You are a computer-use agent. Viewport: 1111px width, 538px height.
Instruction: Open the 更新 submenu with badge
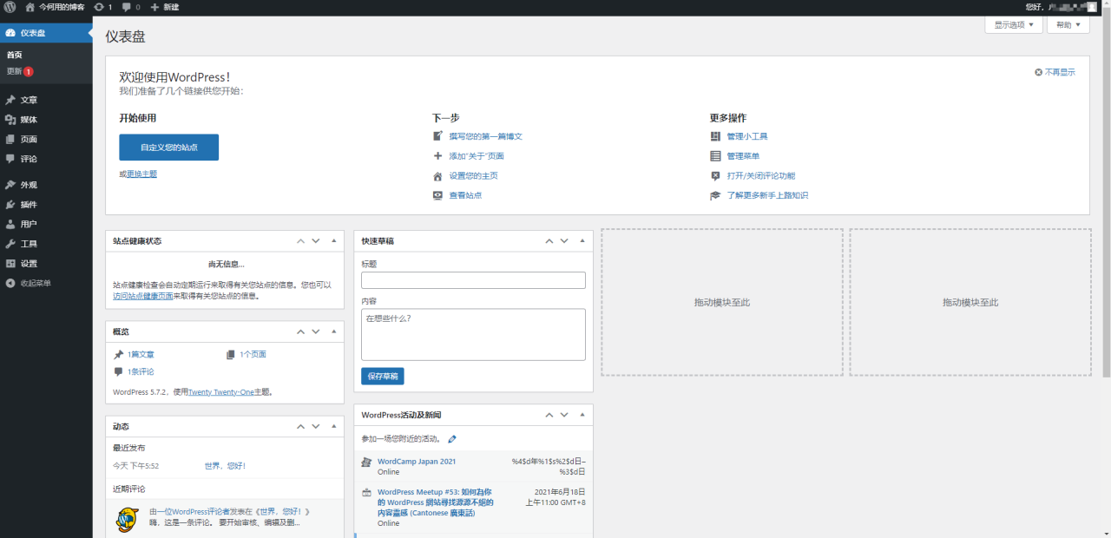[20, 71]
